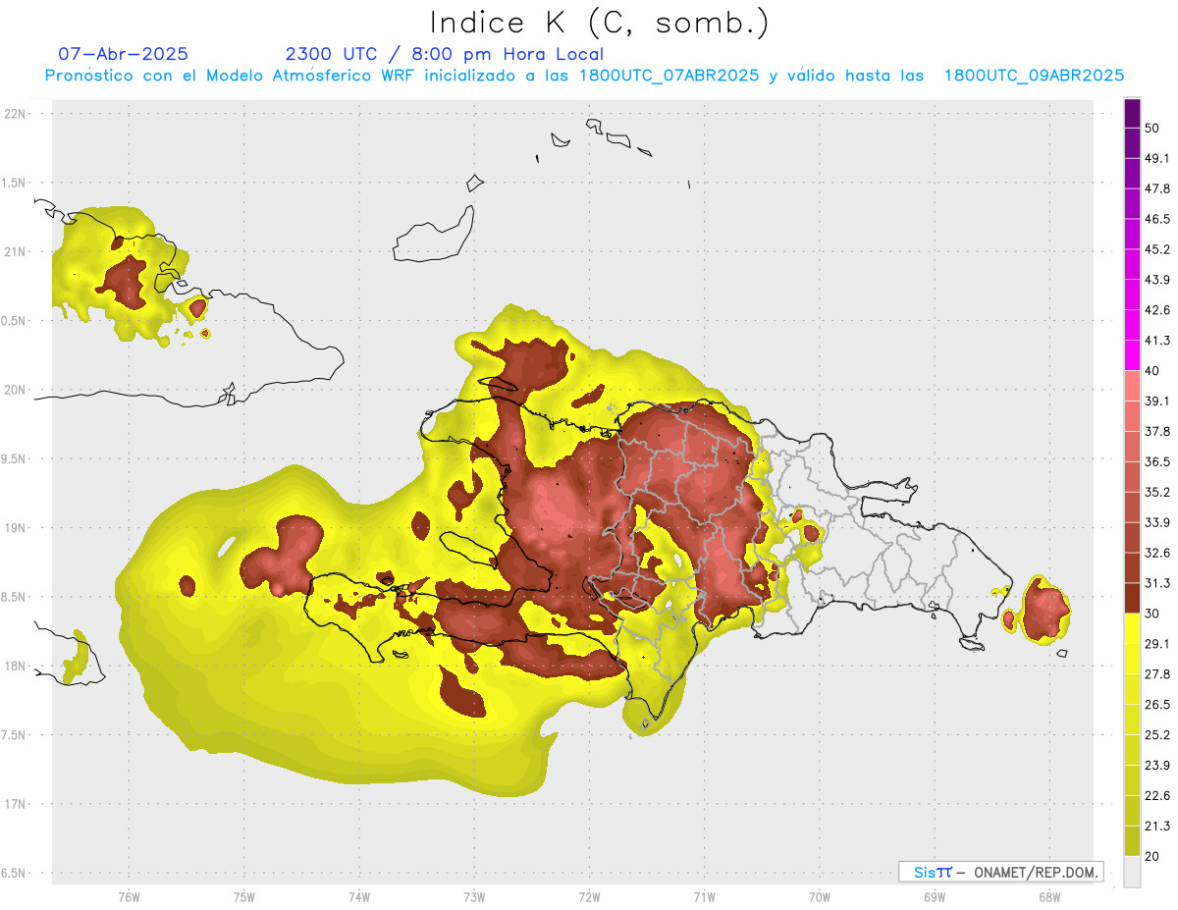Click the '76W' longitude label

(129, 897)
